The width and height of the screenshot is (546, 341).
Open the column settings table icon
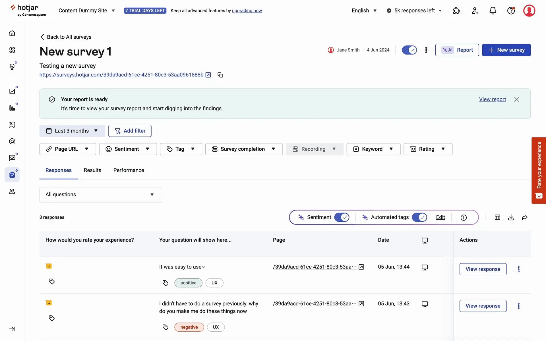click(497, 217)
